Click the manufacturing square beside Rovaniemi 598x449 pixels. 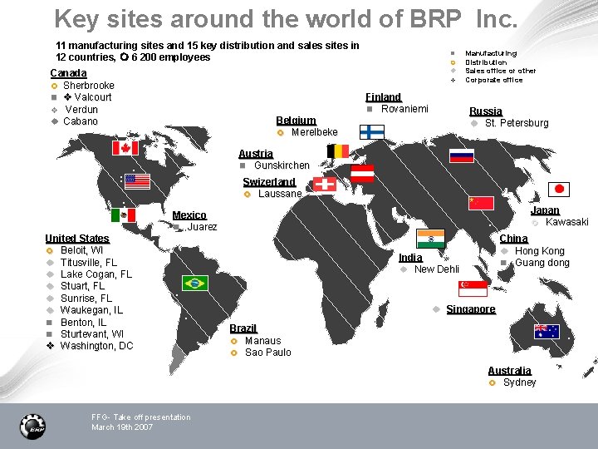tap(369, 109)
